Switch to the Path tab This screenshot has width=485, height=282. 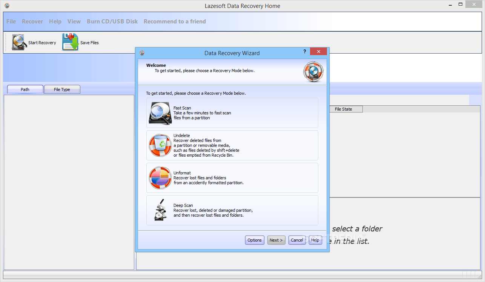click(x=25, y=89)
